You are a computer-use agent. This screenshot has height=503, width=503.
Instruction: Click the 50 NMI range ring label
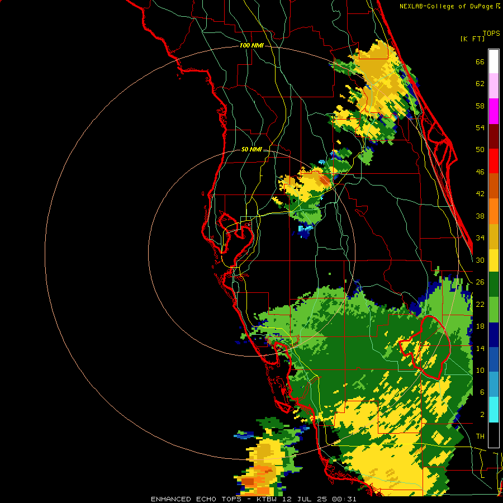251,149
